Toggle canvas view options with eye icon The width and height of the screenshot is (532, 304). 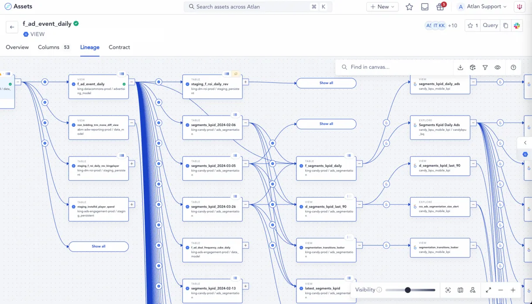click(x=498, y=68)
